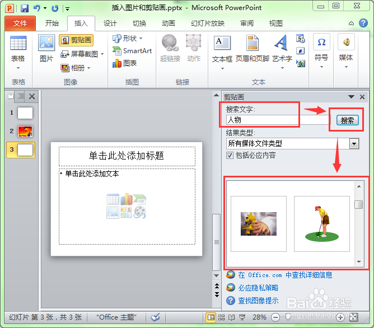Expand the WordArt dropdown arrow
374x328 pixels.
(x=282, y=68)
